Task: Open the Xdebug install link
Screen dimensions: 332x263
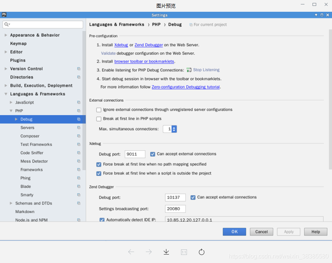Action: [121, 45]
